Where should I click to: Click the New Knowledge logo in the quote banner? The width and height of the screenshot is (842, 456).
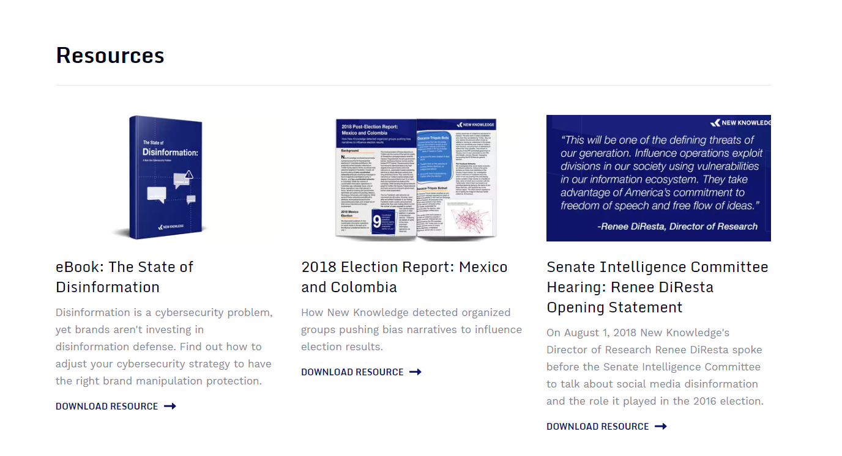(740, 123)
